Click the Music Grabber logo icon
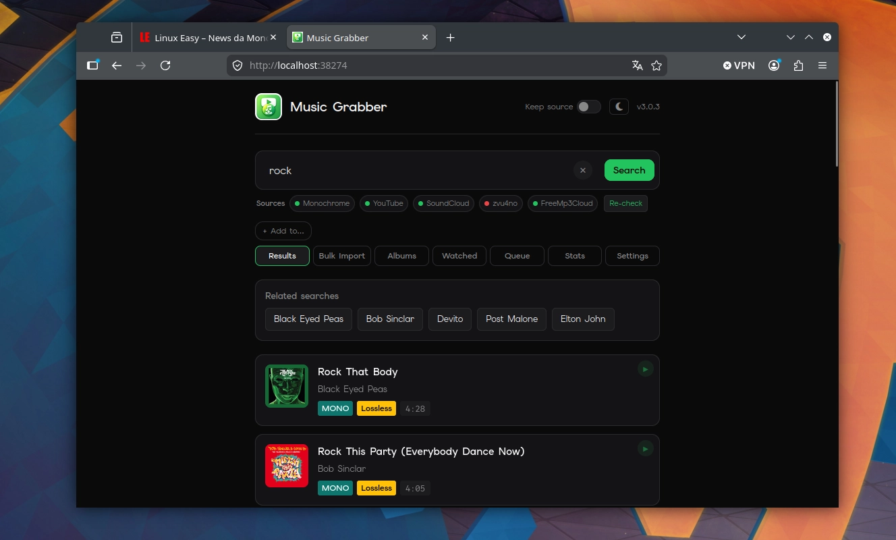This screenshot has height=540, width=896. pos(268,107)
